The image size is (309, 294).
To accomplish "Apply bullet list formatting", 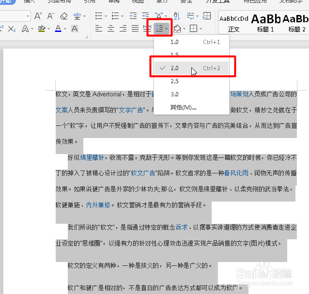I will [x=99, y=16].
